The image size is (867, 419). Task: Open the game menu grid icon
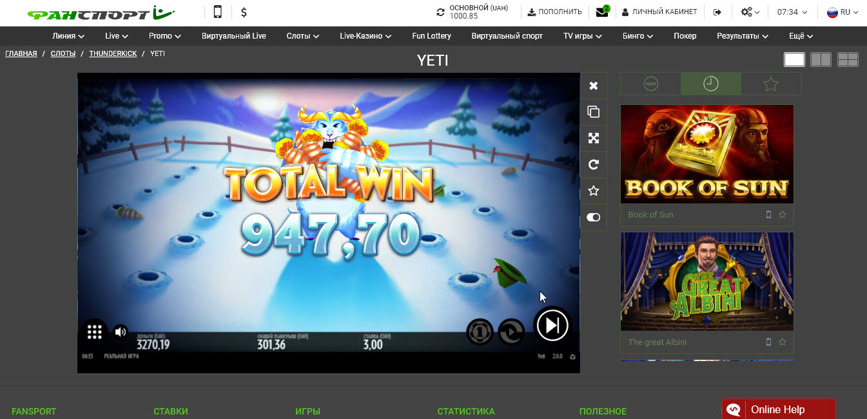(x=95, y=332)
